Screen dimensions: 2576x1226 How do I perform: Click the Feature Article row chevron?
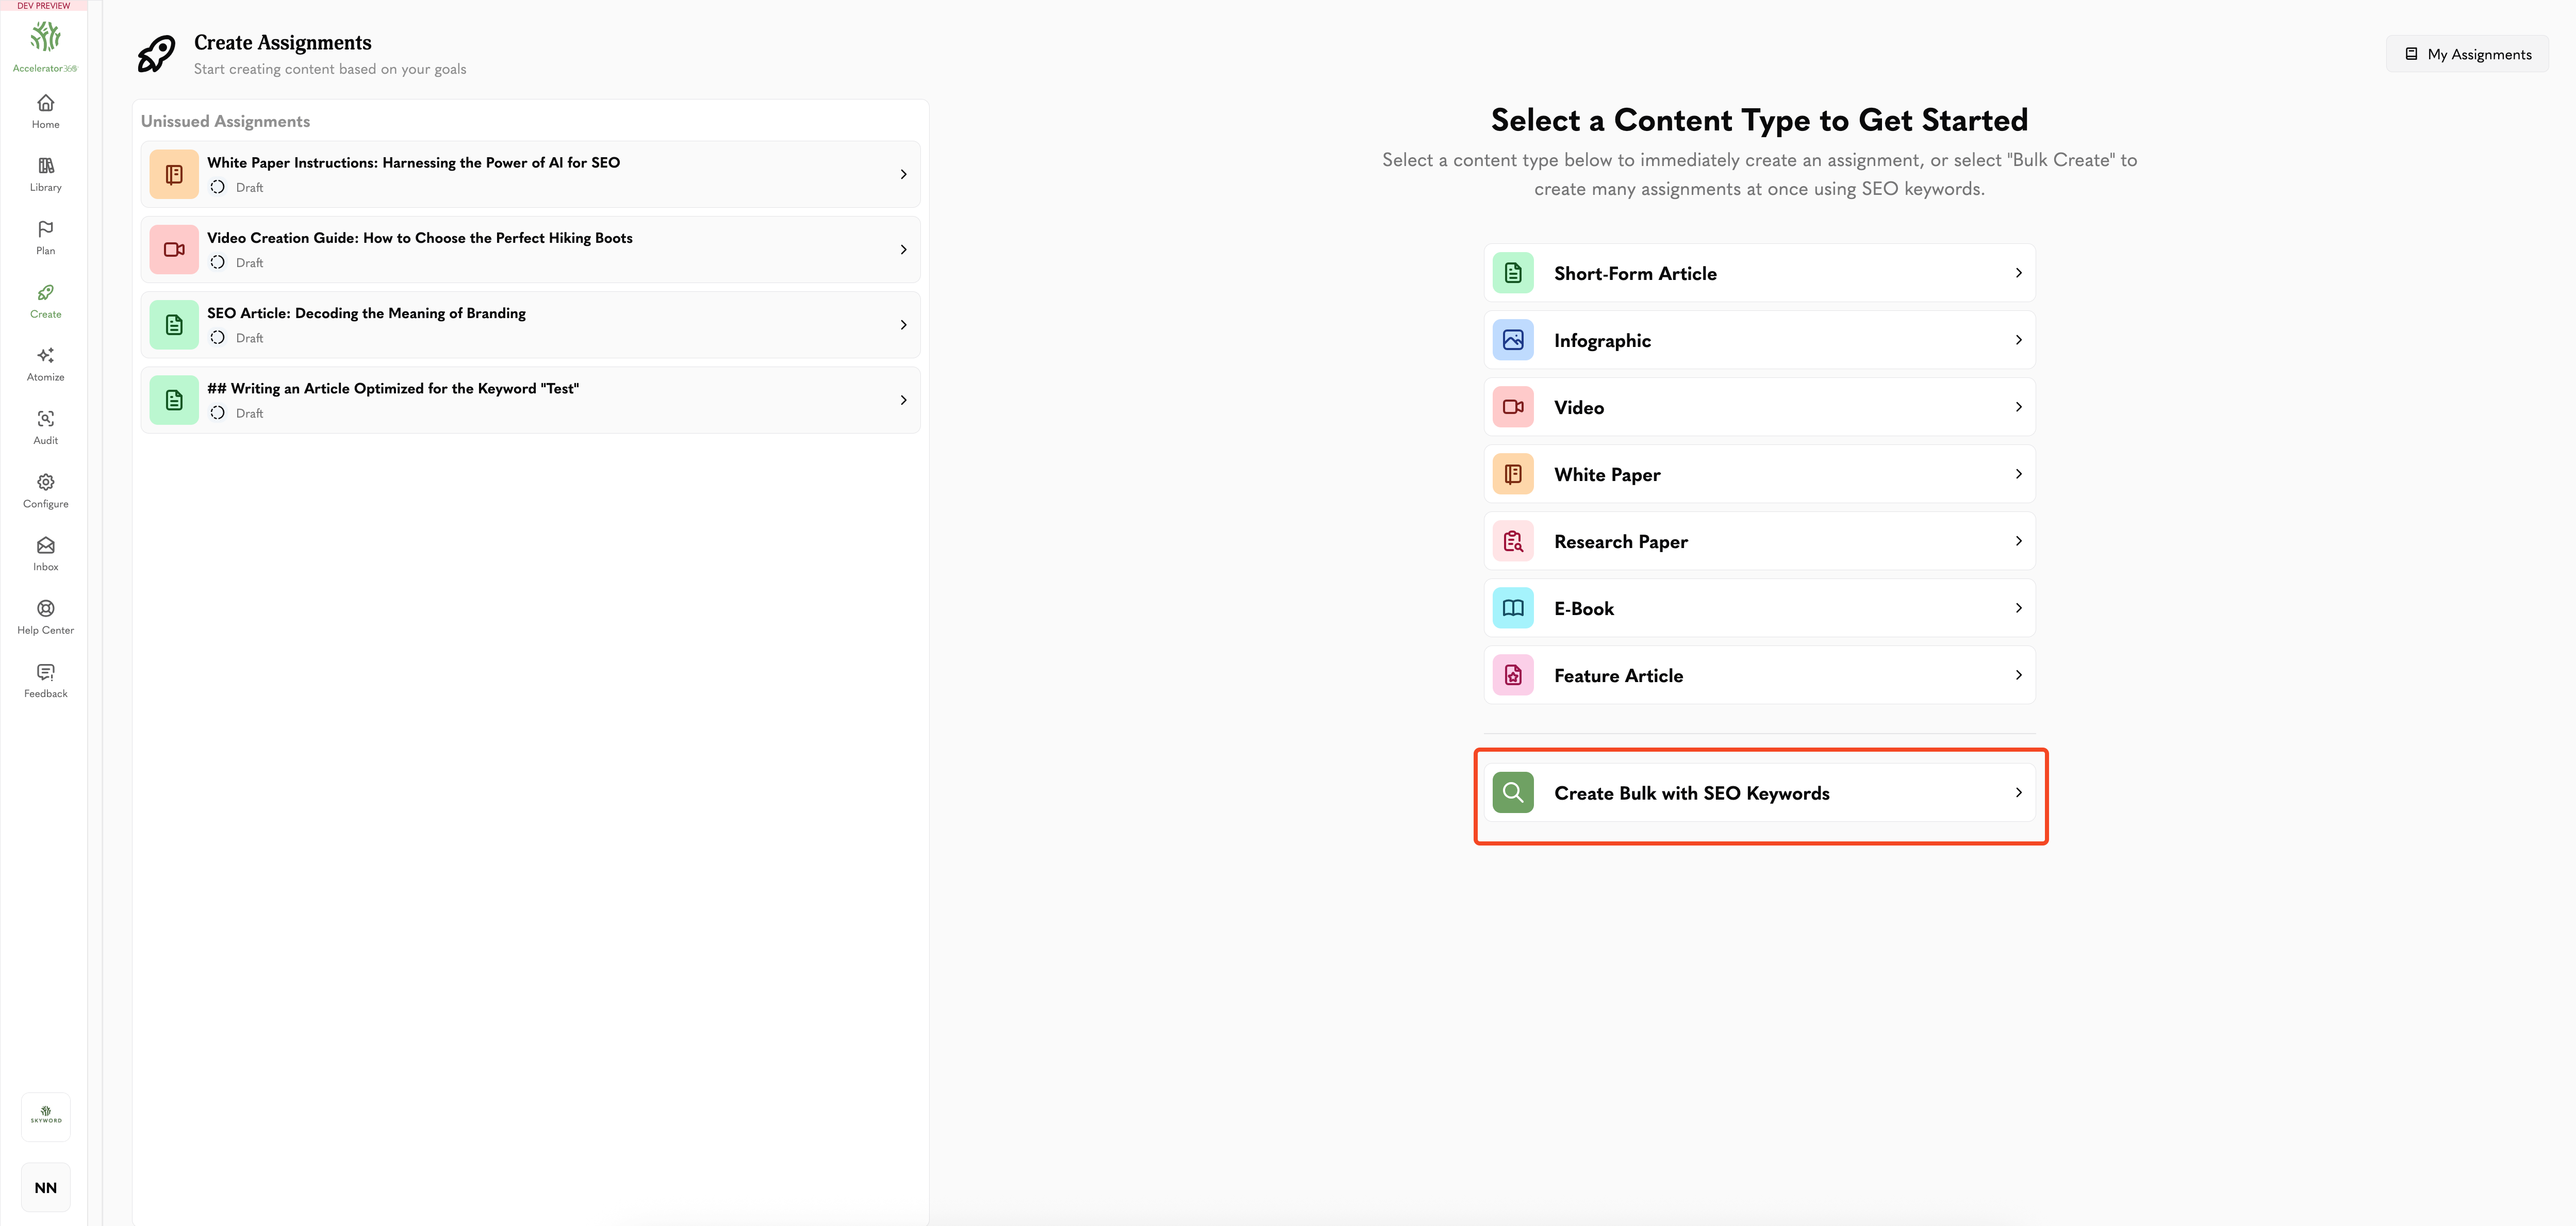pyautogui.click(x=2018, y=675)
